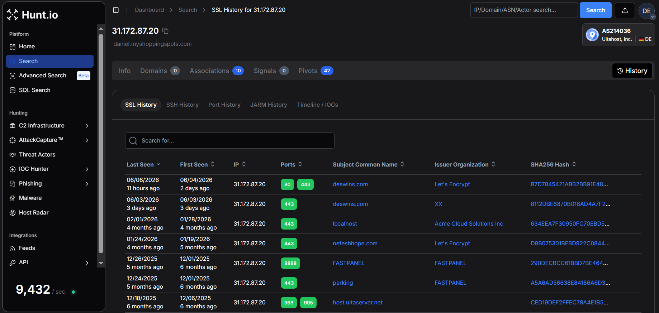Click the blue Search button
The image size is (659, 313).
[x=596, y=10]
